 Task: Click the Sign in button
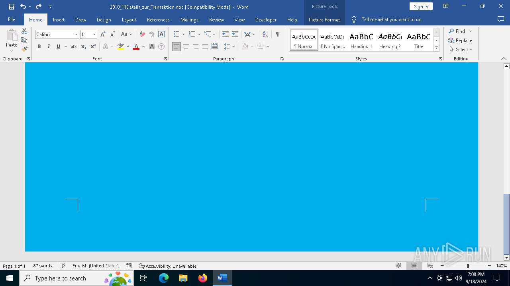[421, 6]
